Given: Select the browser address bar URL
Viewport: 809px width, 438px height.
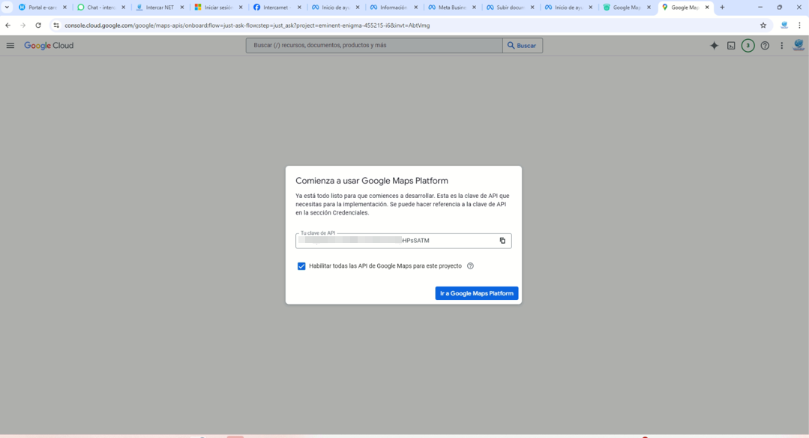Looking at the screenshot, I should click(x=247, y=25).
